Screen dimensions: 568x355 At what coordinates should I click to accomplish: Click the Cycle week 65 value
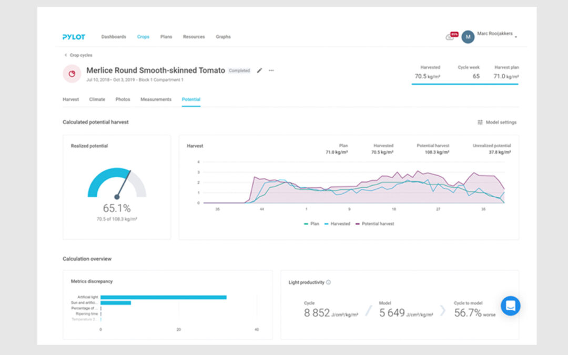476,76
